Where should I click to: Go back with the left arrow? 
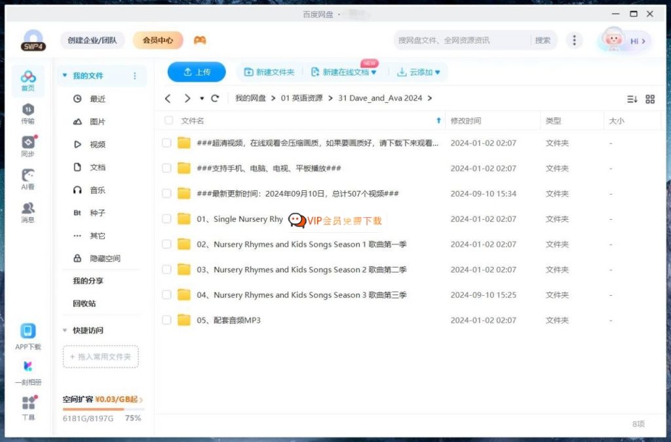[x=168, y=98]
